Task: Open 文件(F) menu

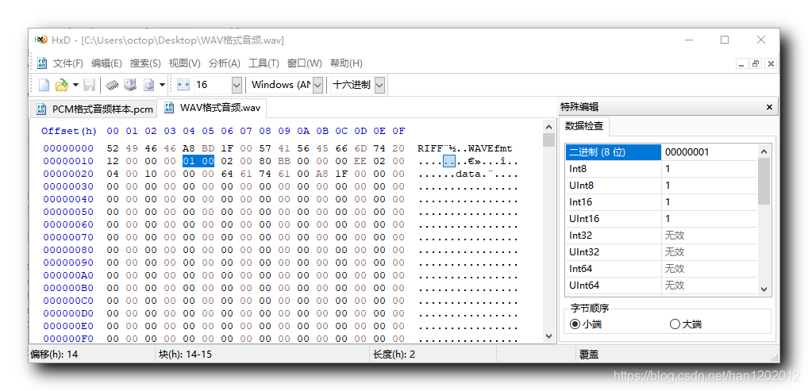Action: pyautogui.click(x=68, y=63)
